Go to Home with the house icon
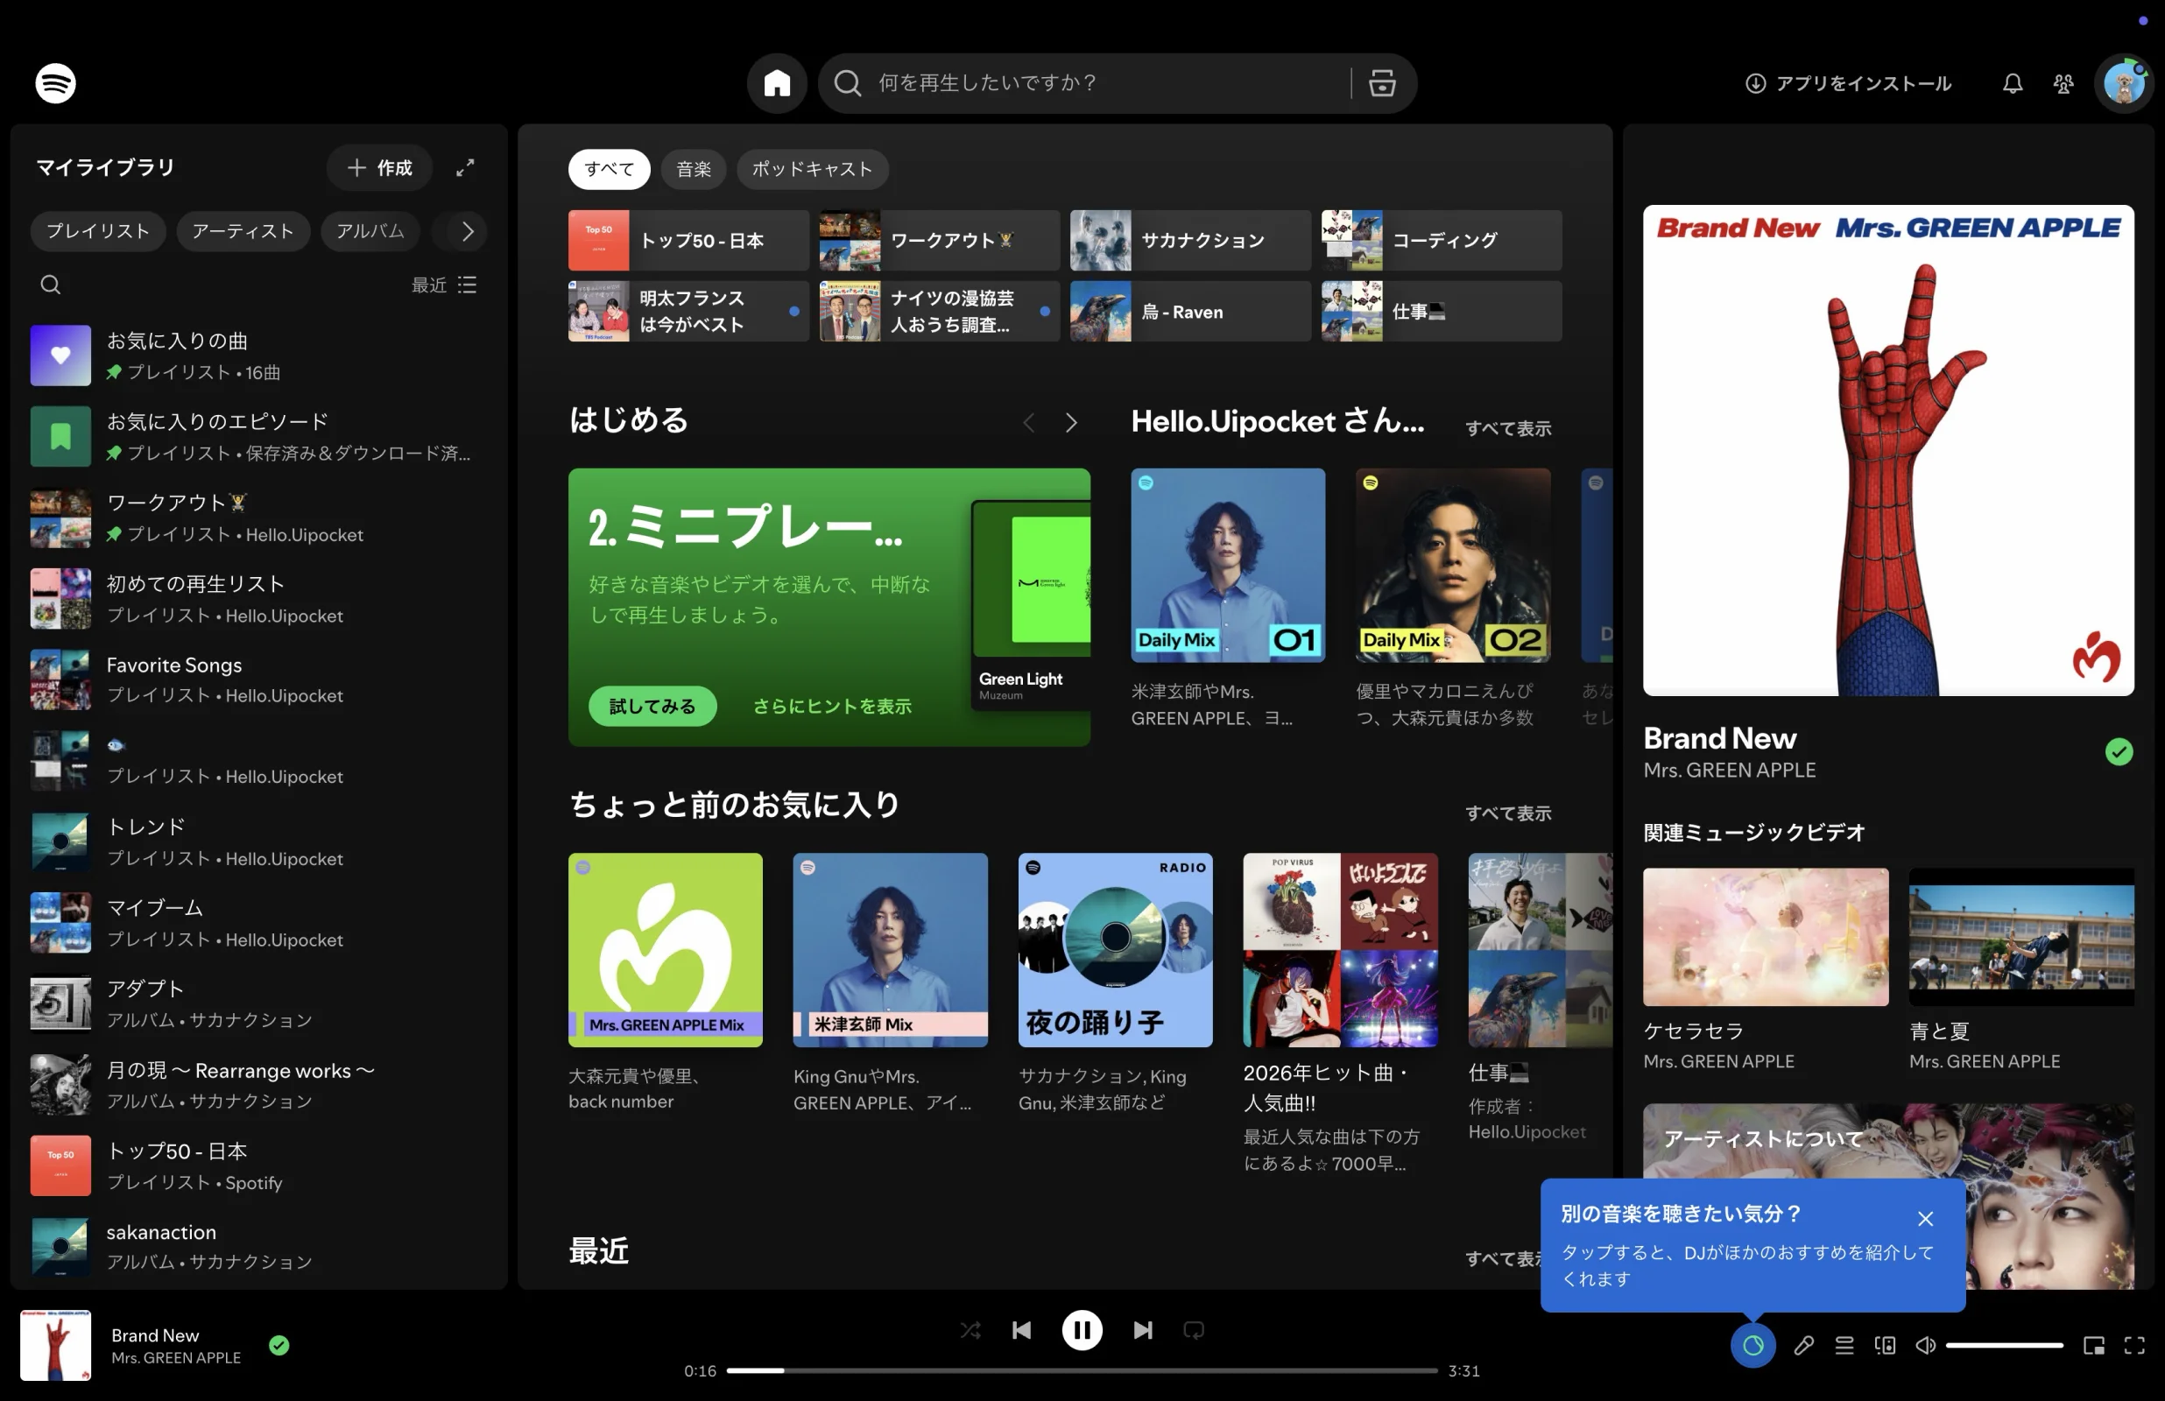2165x1401 pixels. pos(777,83)
